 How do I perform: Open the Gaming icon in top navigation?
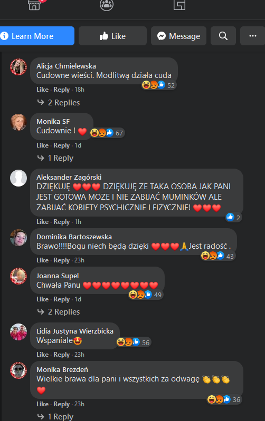[x=179, y=5]
